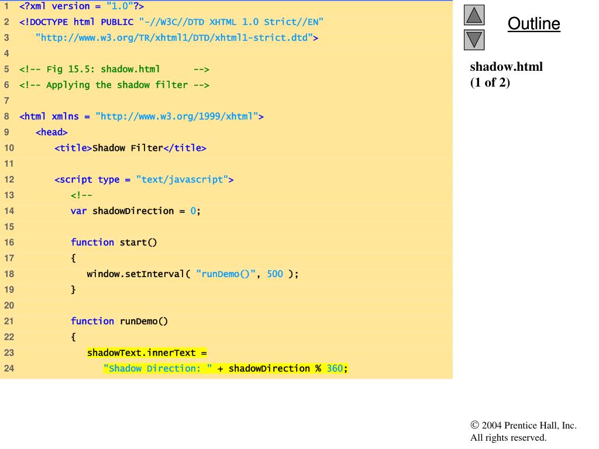599x449 pixels.
Task: Click the 'function runDemo()' declaration
Action: 119,322
